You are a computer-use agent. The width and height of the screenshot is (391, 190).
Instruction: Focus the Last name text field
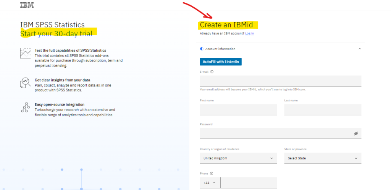tap(323, 110)
